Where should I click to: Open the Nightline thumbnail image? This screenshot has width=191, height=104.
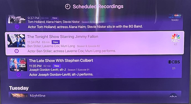[x=19, y=96]
